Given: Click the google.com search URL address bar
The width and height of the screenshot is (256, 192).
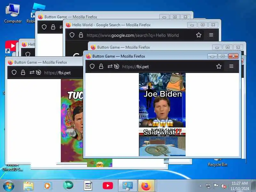Looking at the screenshot, I should [x=133, y=35].
